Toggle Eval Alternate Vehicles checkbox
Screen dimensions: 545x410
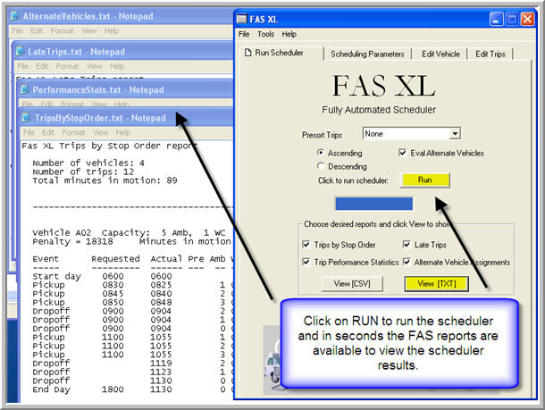point(402,153)
